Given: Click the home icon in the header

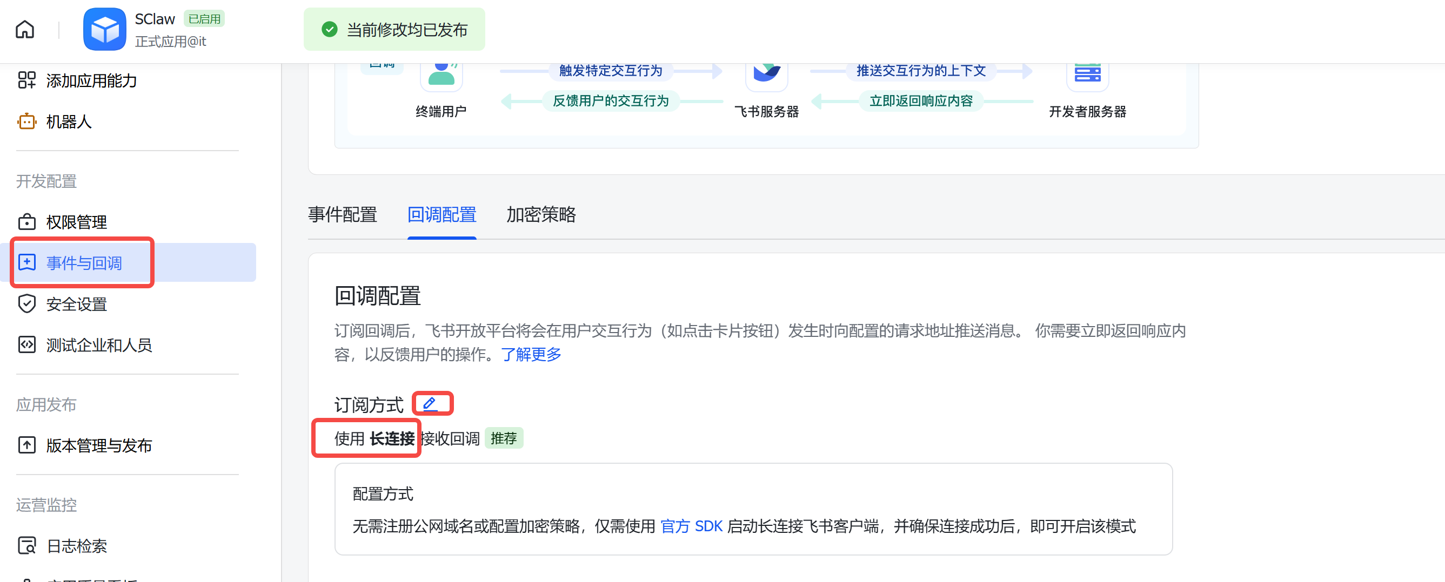Looking at the screenshot, I should pyautogui.click(x=25, y=29).
